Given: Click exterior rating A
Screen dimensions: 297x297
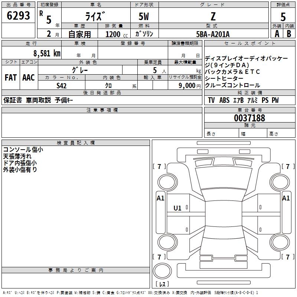Looking at the screenshot, I should (277, 34).
